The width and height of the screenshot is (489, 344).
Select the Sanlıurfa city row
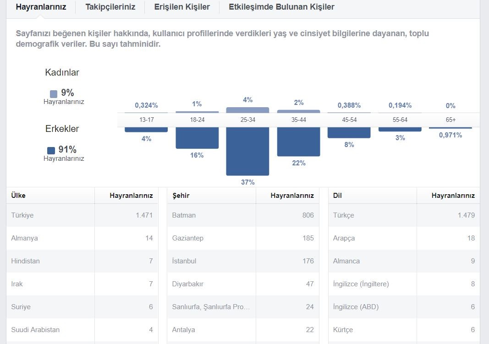tap(243, 306)
